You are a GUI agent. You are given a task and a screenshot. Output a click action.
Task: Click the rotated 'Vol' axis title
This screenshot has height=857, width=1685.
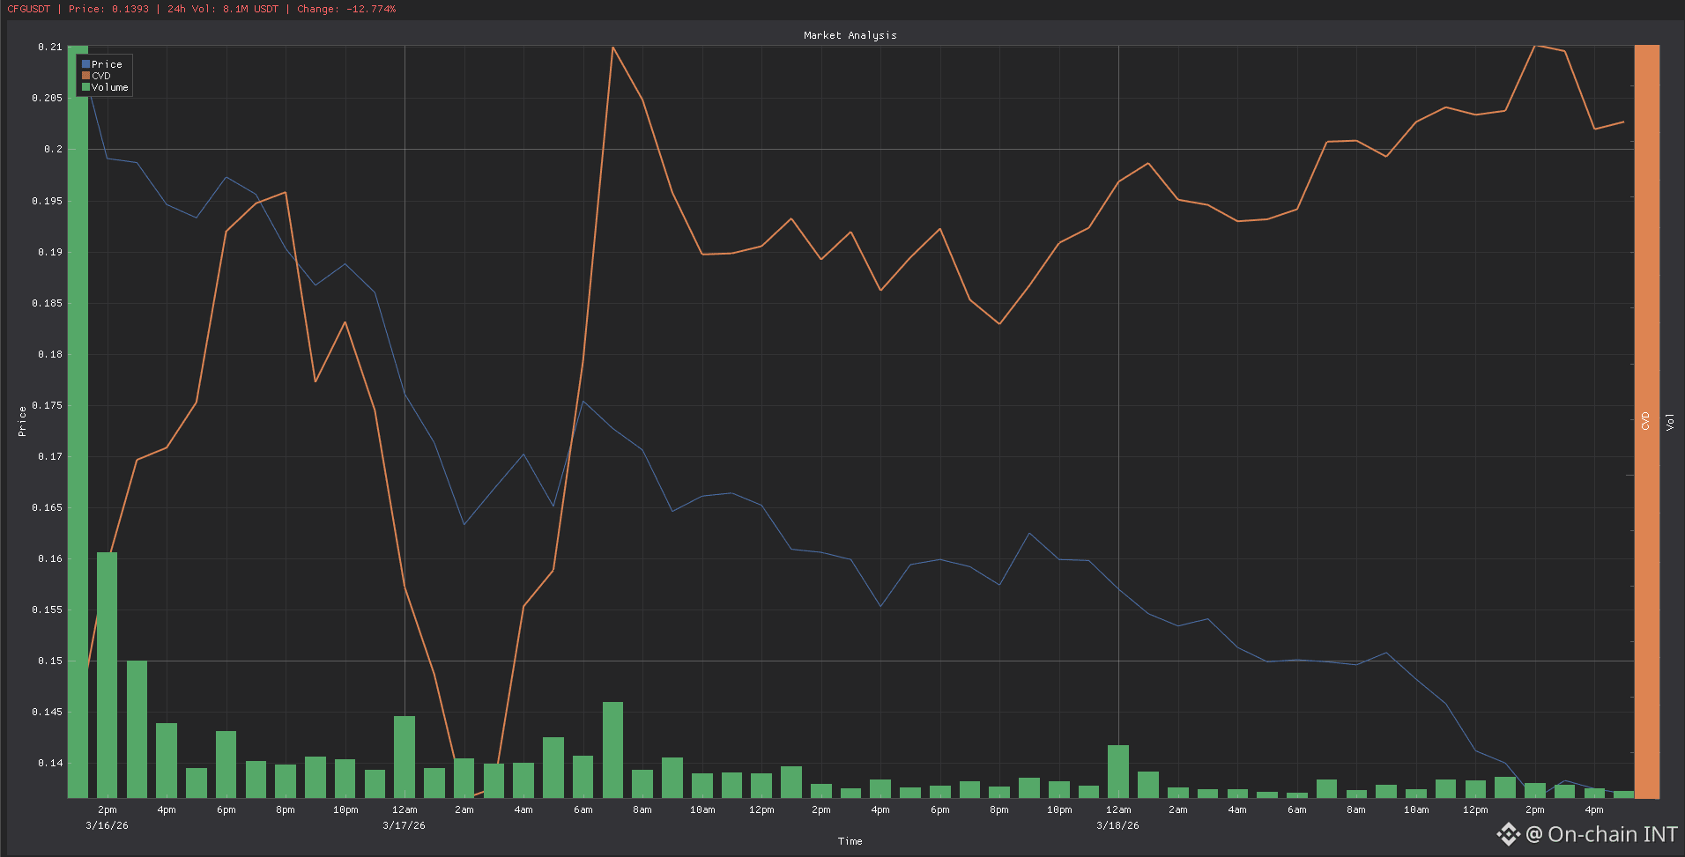(1670, 421)
